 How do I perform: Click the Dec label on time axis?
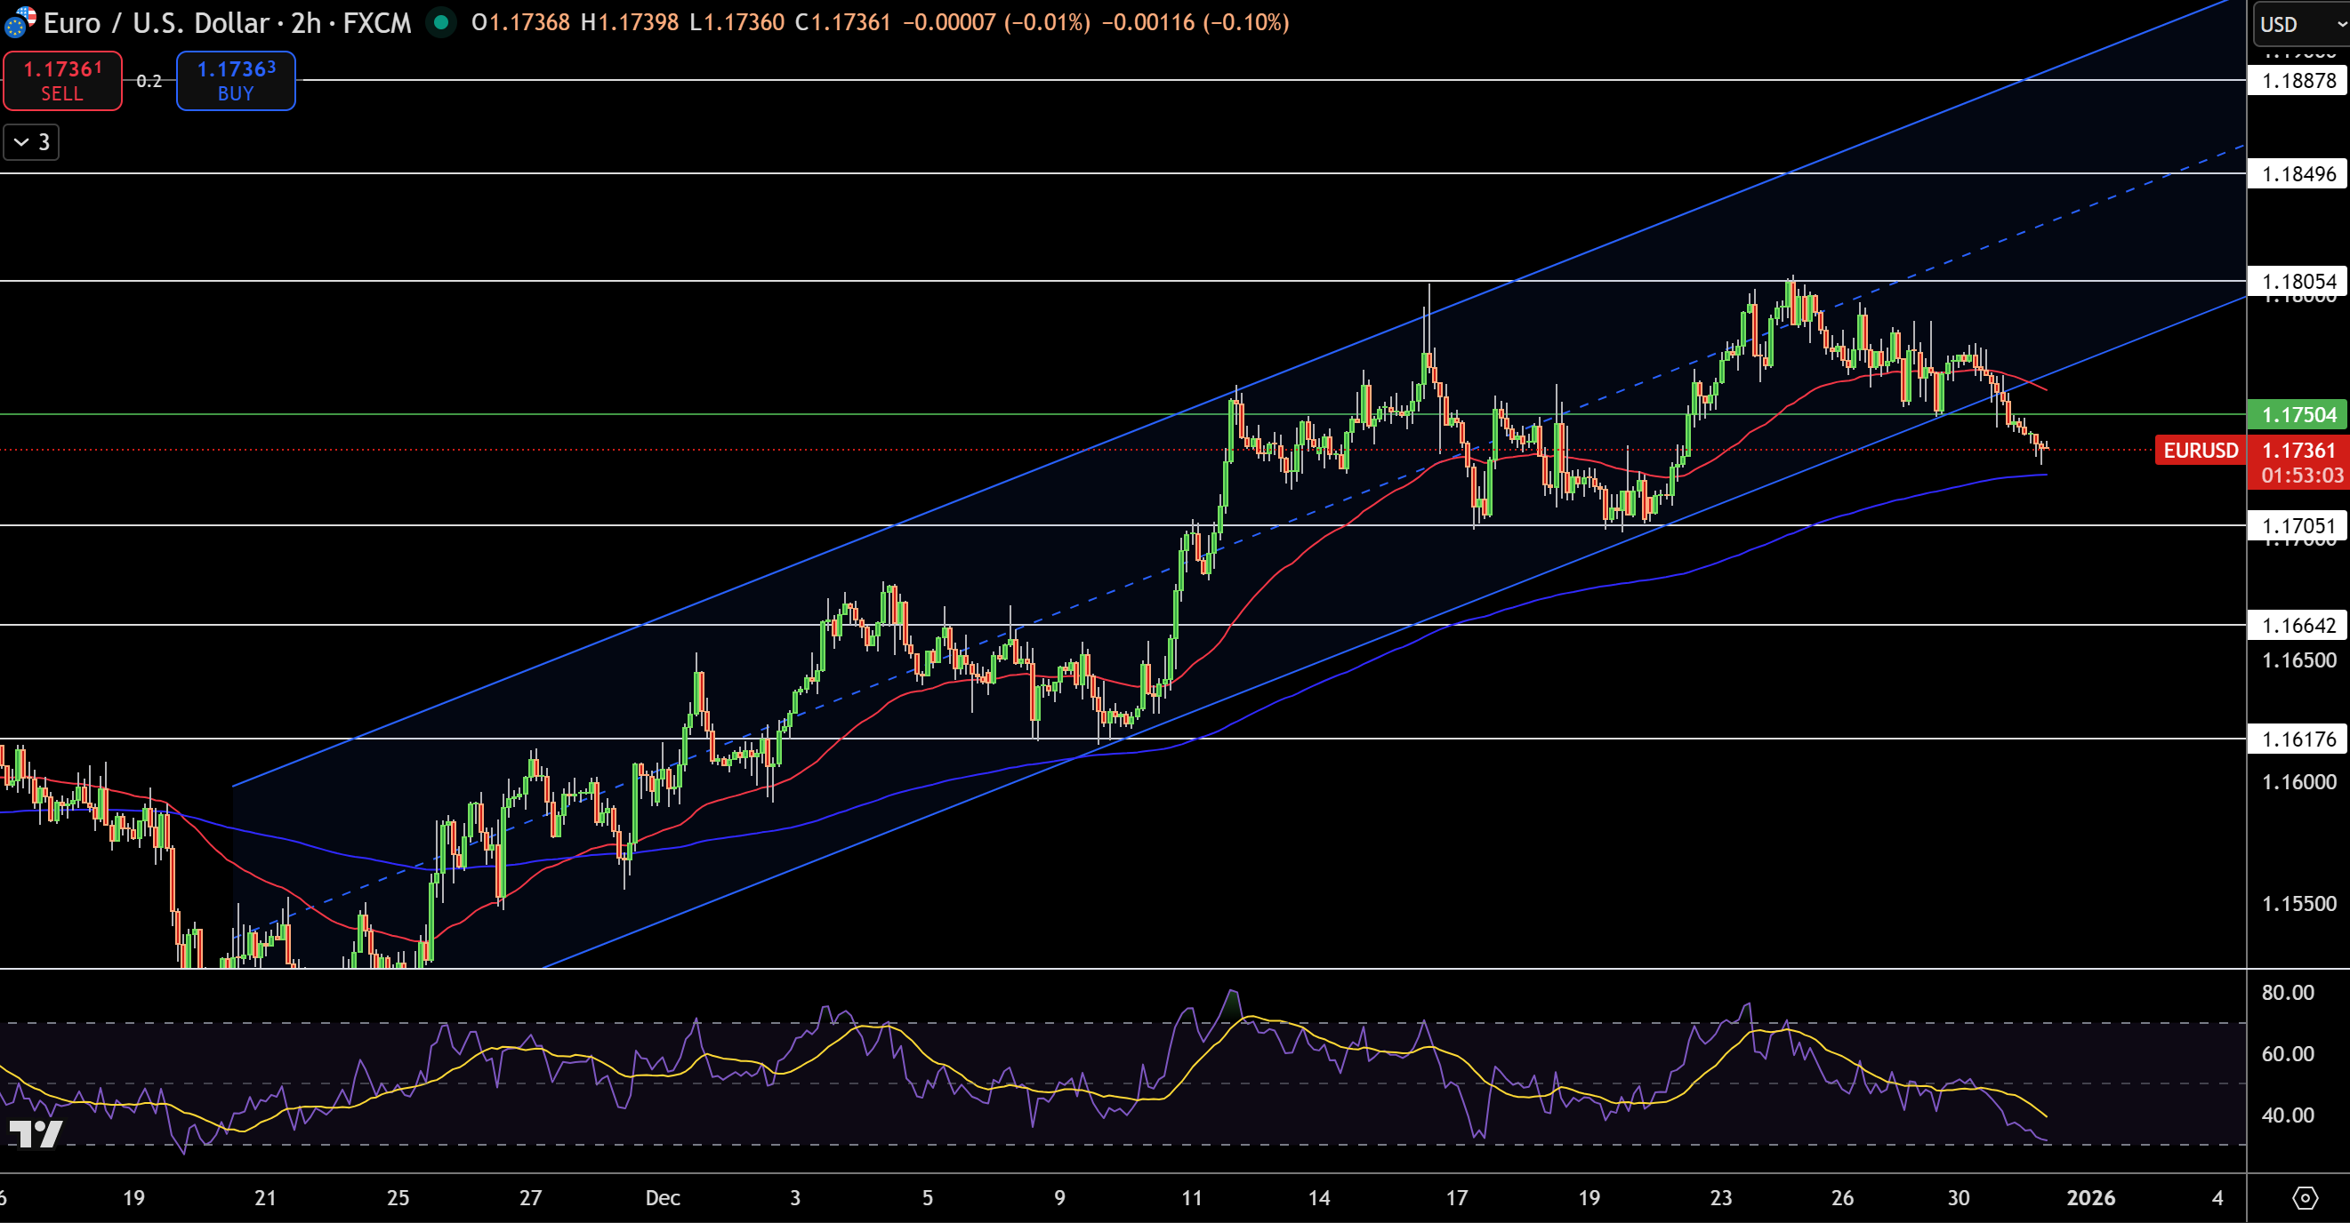(663, 1197)
